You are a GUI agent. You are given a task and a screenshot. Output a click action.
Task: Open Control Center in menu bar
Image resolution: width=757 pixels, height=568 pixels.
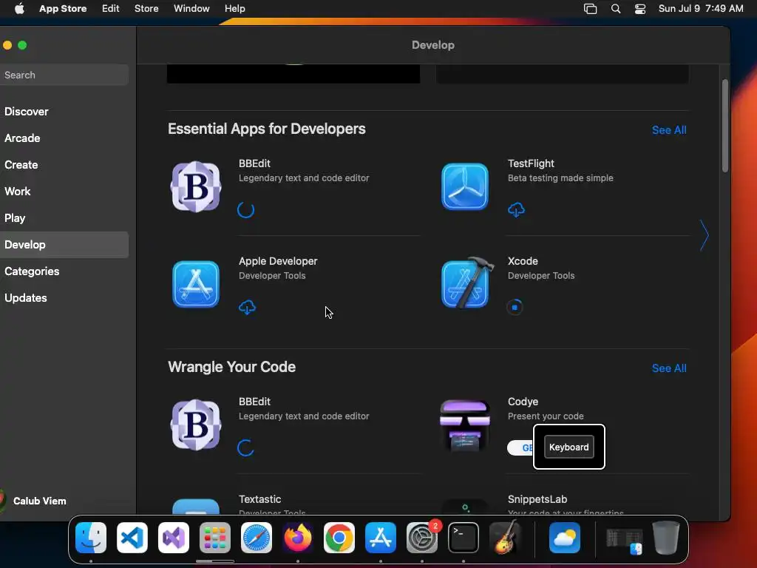[640, 9]
